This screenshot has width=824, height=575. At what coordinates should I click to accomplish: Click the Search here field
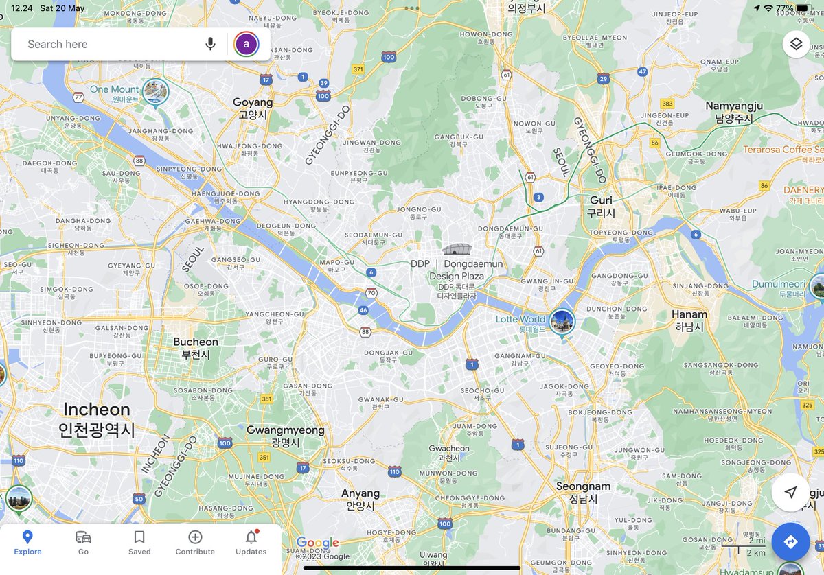110,44
